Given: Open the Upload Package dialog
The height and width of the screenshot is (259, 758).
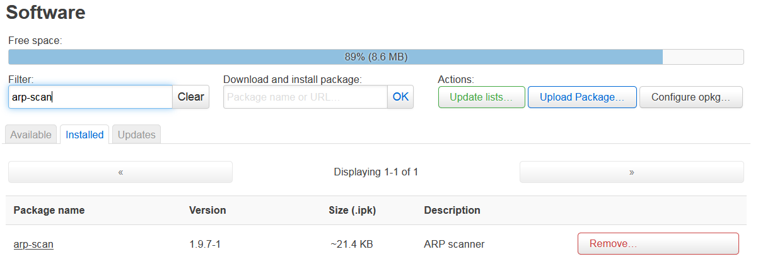Looking at the screenshot, I should pyautogui.click(x=582, y=97).
